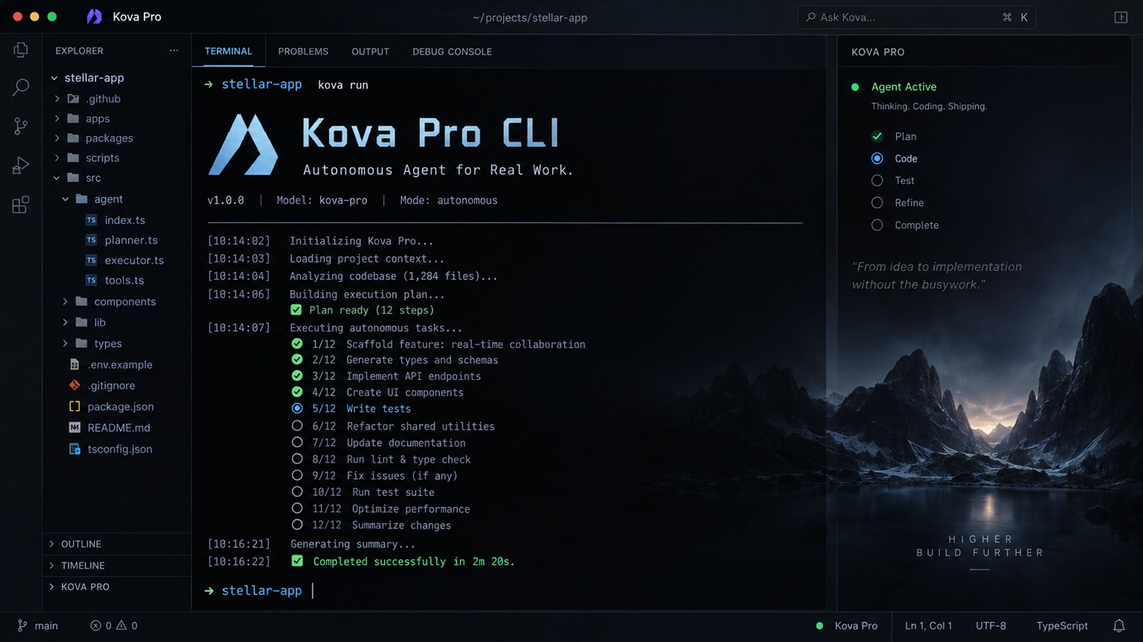Open the Extensions blocks icon

tap(21, 204)
